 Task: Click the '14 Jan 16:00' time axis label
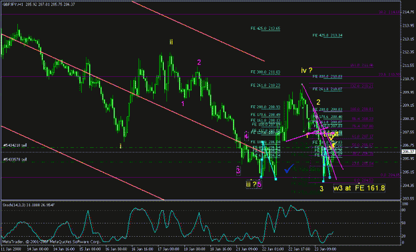point(64,249)
